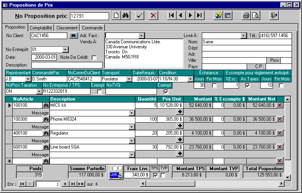Click subform first record button

[22, 184]
